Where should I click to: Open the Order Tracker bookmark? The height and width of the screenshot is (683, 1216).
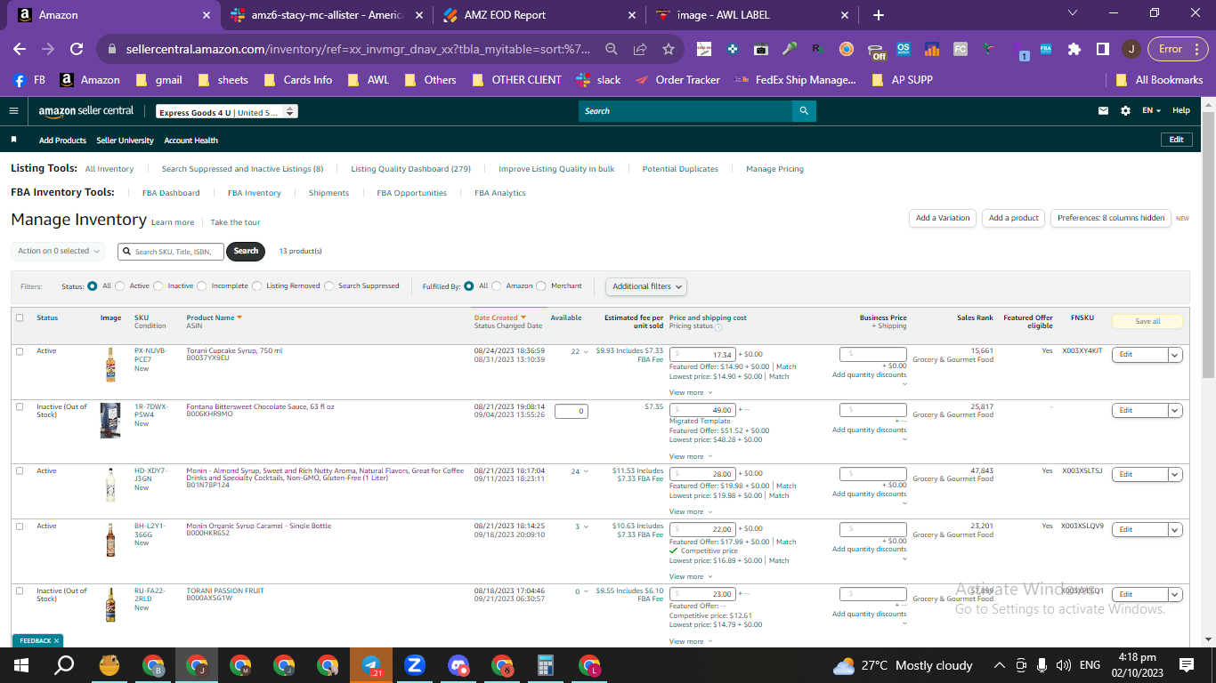[677, 80]
